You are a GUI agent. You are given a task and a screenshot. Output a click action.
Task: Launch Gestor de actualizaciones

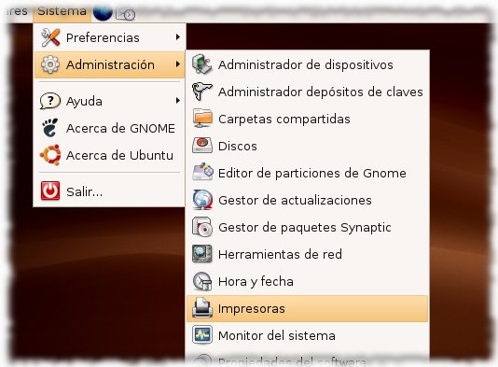coord(308,200)
